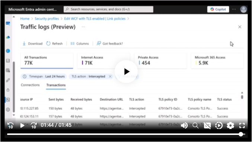Open ellipsis menu beside Traffic logs title
The width and height of the screenshot is (252, 142).
[x=83, y=27]
